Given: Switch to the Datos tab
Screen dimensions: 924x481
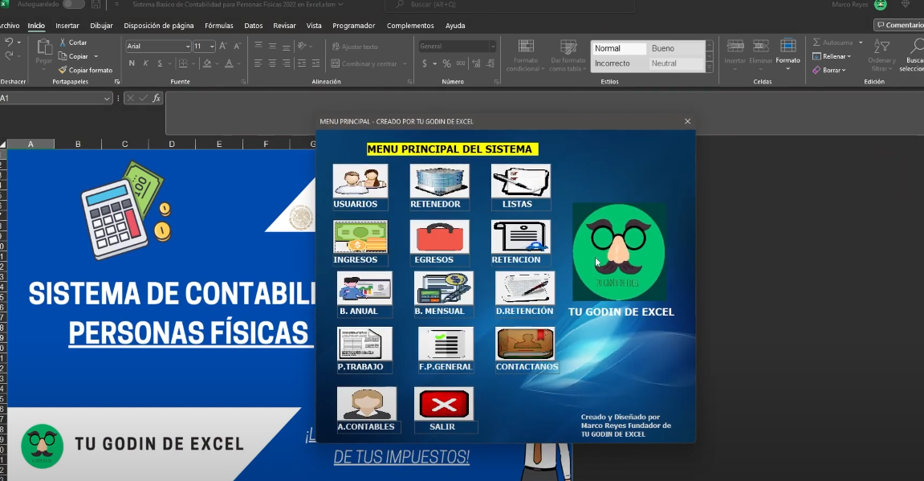Looking at the screenshot, I should [x=254, y=26].
